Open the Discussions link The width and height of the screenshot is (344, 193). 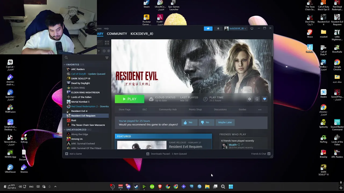click(x=220, y=109)
